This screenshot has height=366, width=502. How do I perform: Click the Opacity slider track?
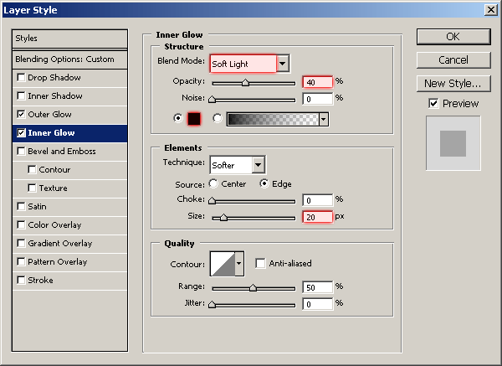point(253,83)
